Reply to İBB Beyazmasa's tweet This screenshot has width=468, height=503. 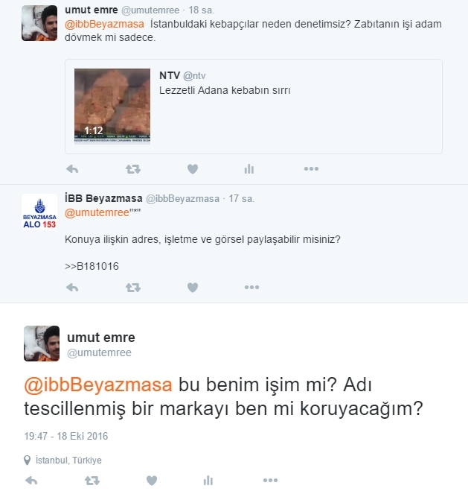tap(72, 288)
